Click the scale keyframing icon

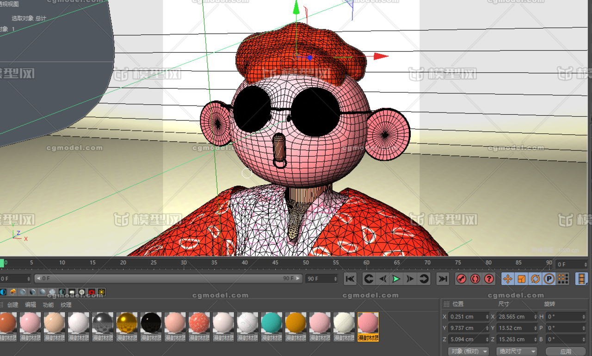(x=522, y=279)
